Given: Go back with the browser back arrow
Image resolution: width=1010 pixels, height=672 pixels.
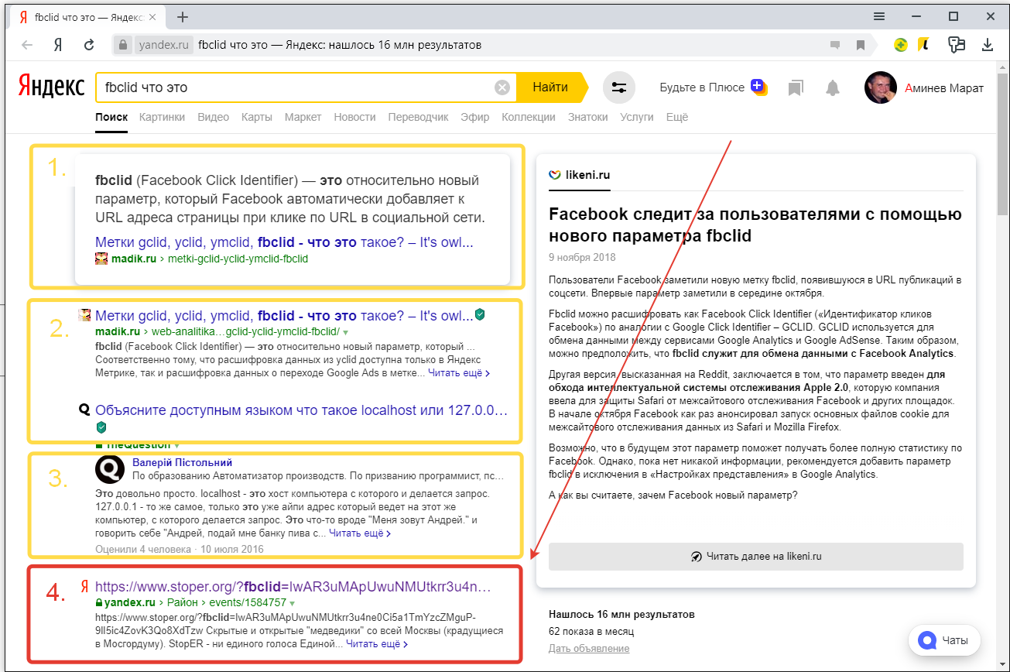Looking at the screenshot, I should [x=28, y=45].
